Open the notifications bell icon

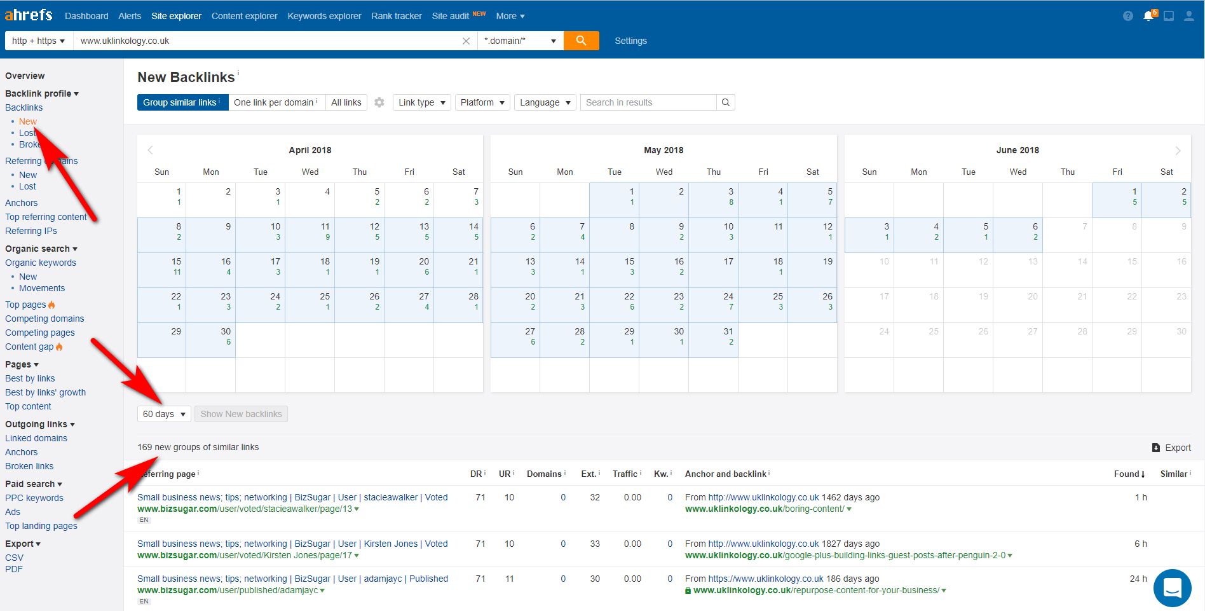coord(1148,16)
